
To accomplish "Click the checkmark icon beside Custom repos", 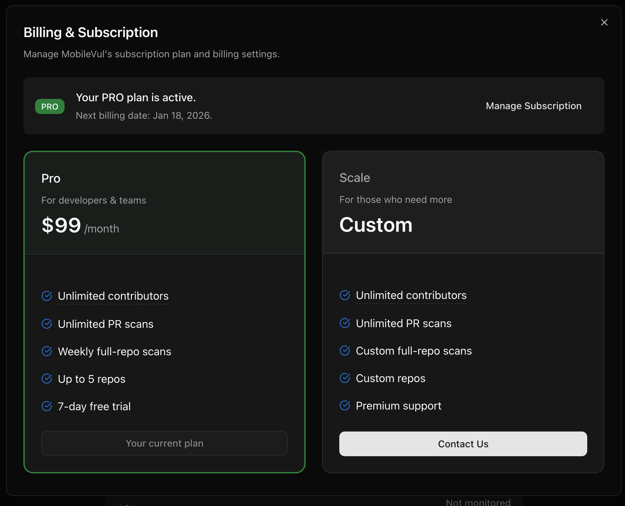I will point(345,378).
